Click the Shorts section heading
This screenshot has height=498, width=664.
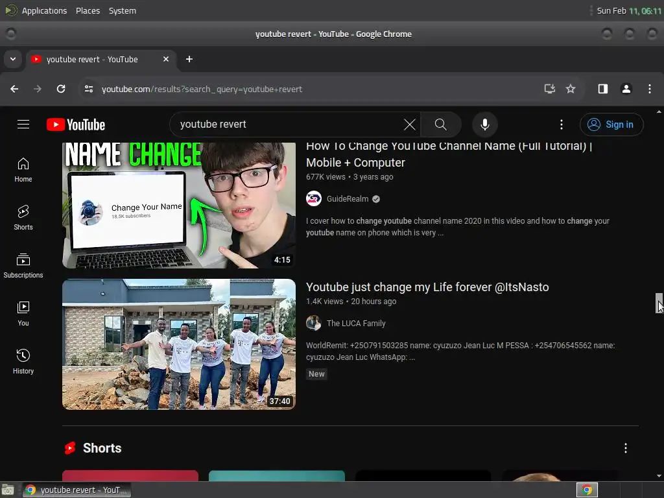tap(102, 448)
